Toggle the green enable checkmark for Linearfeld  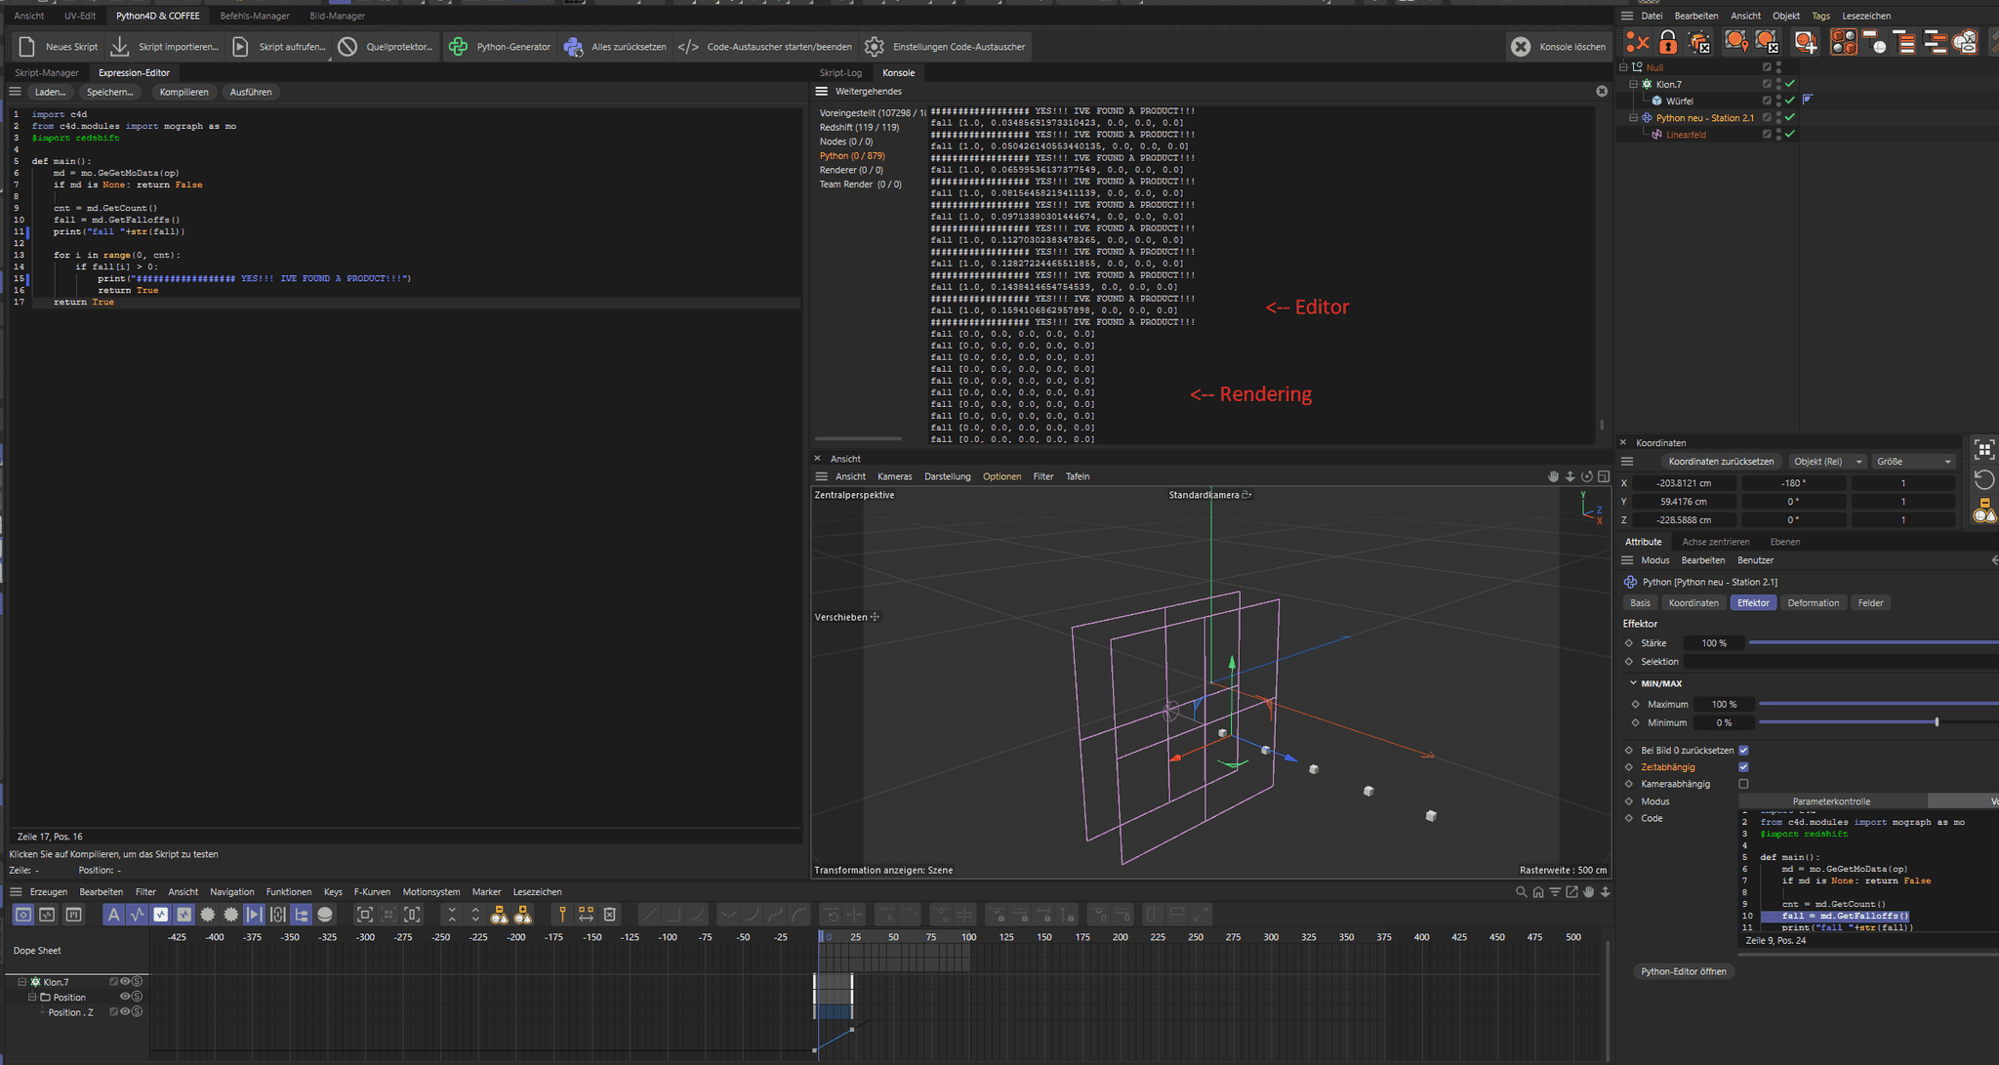click(1790, 135)
